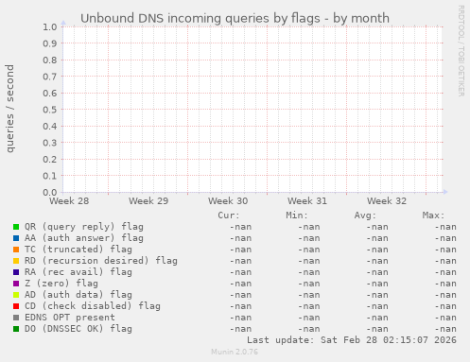
Task: Click the Cur value for CD check disabled
Action: point(240,306)
